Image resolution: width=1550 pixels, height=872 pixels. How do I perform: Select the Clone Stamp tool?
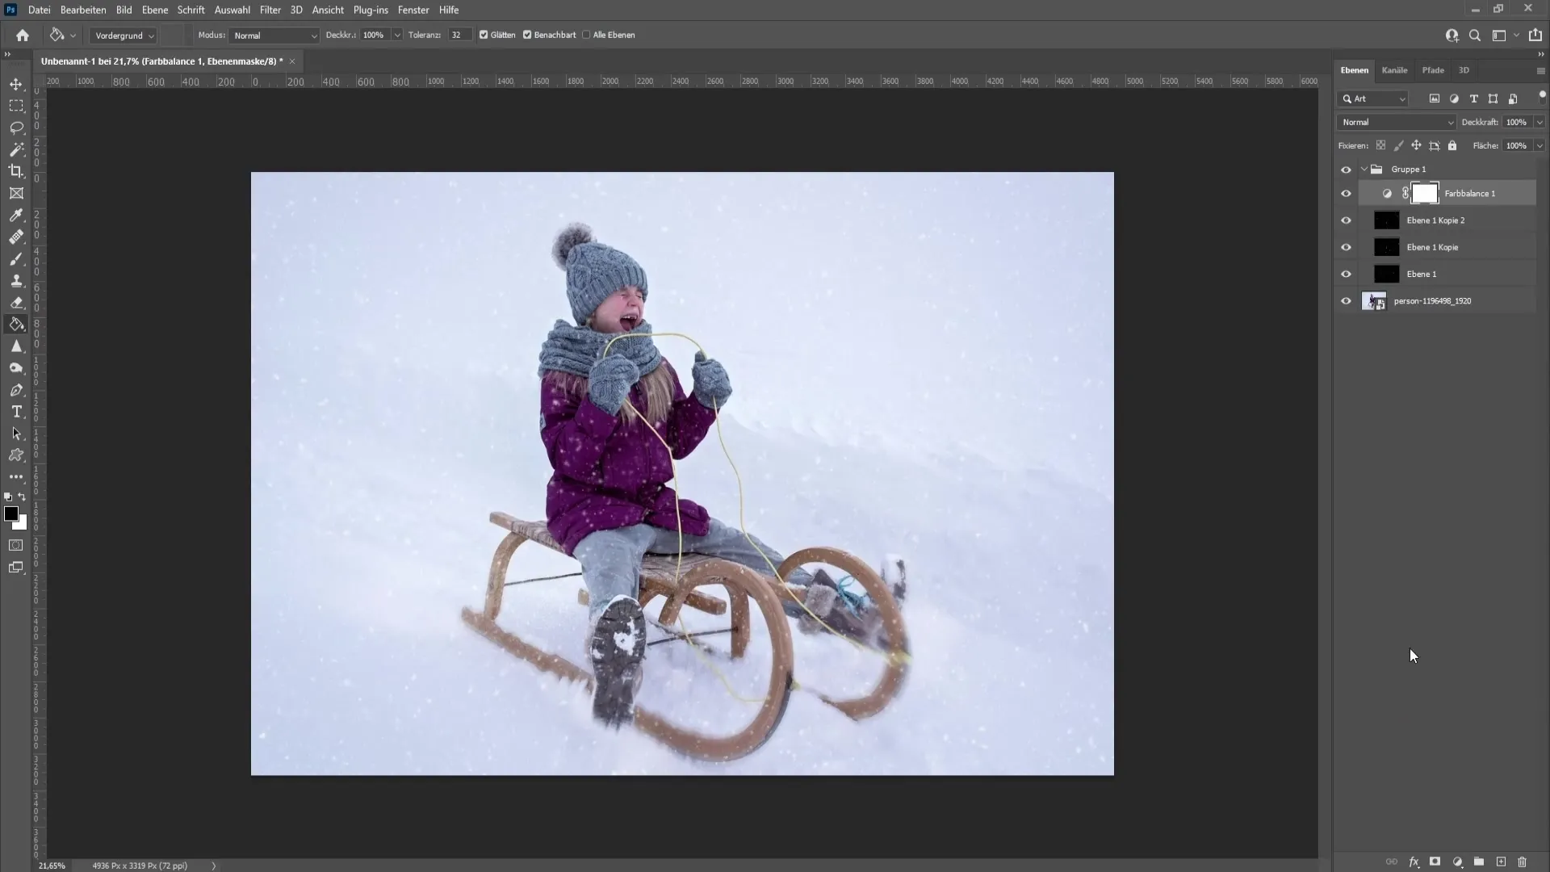(16, 279)
